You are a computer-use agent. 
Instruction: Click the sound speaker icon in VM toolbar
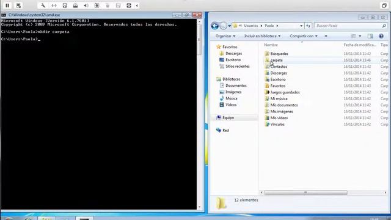pos(86,5)
